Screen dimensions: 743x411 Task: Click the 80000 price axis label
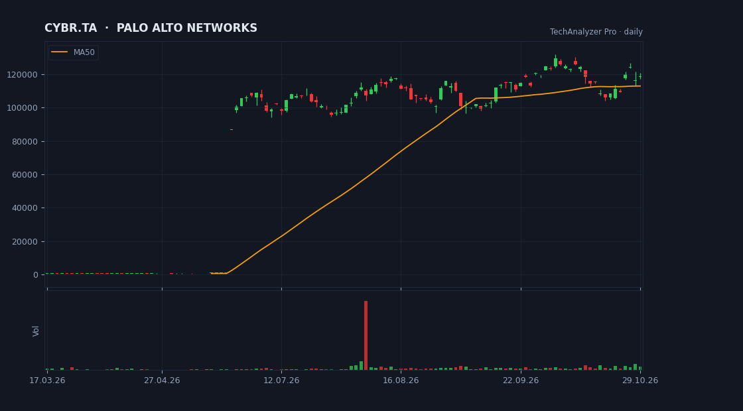click(25, 142)
